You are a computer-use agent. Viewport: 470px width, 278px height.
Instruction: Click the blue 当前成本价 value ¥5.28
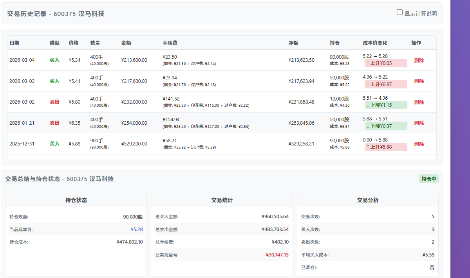(136, 229)
